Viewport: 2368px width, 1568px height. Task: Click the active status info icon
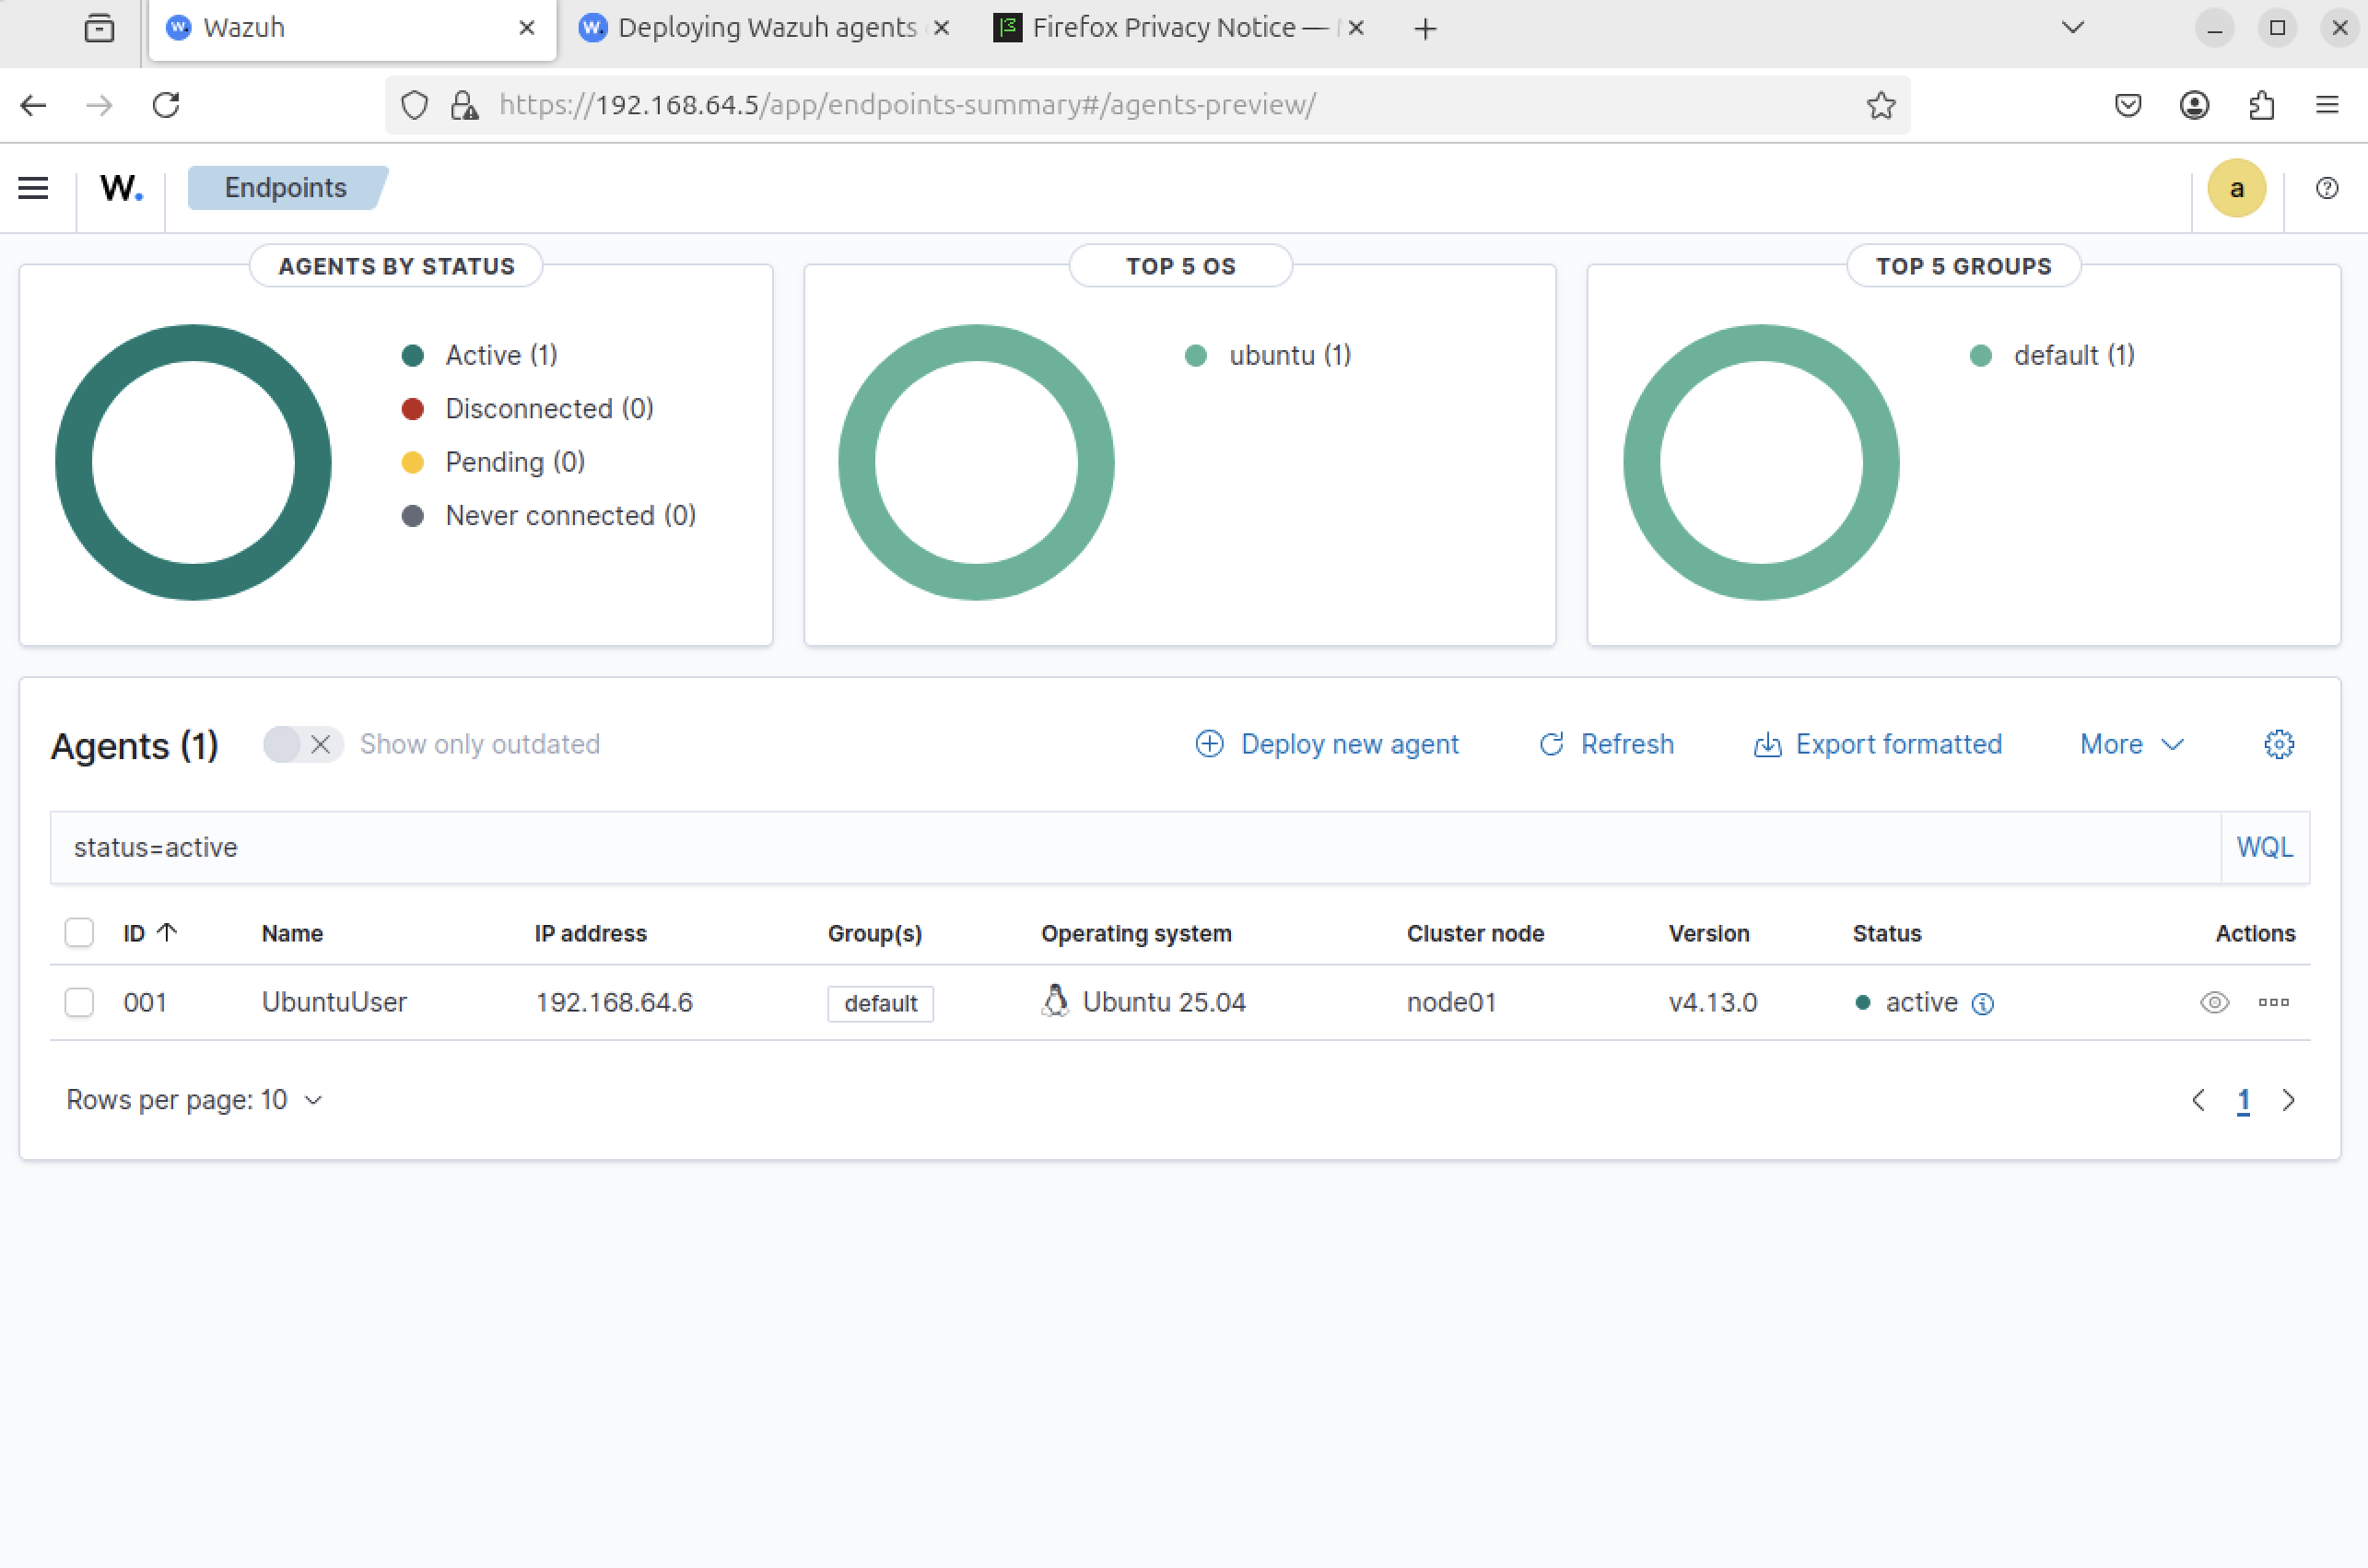pyautogui.click(x=1982, y=1003)
